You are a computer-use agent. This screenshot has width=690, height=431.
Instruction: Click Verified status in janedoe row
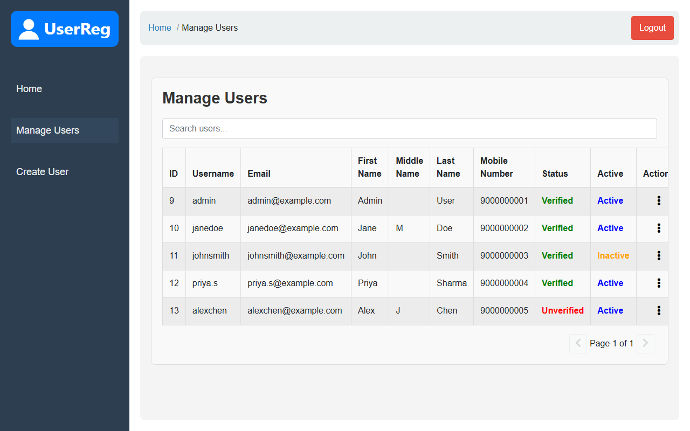click(557, 228)
